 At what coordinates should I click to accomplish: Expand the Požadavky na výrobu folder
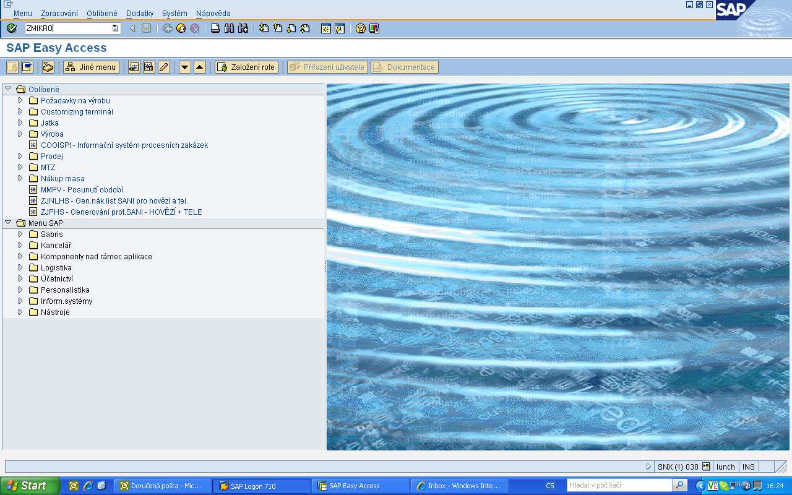20,100
